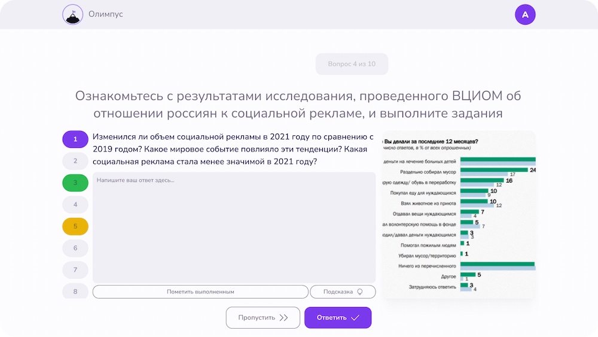Click the chart label Убирал мусор/территорию

pos(427,256)
